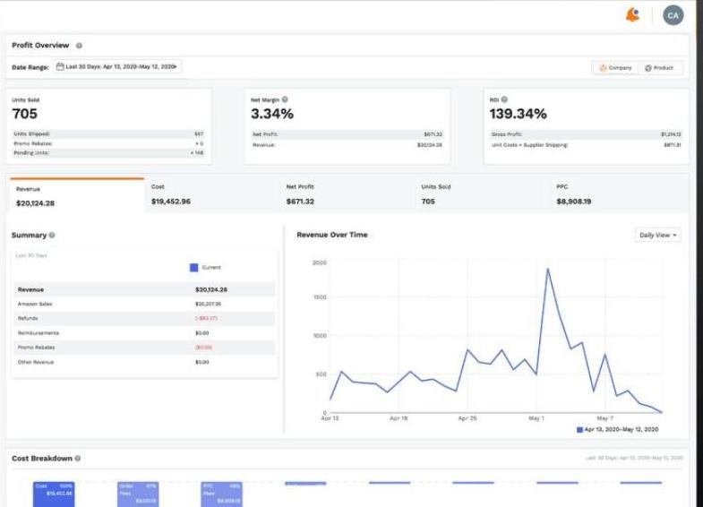Click the Revenue Over Time heading
The height and width of the screenshot is (507, 703).
point(332,235)
